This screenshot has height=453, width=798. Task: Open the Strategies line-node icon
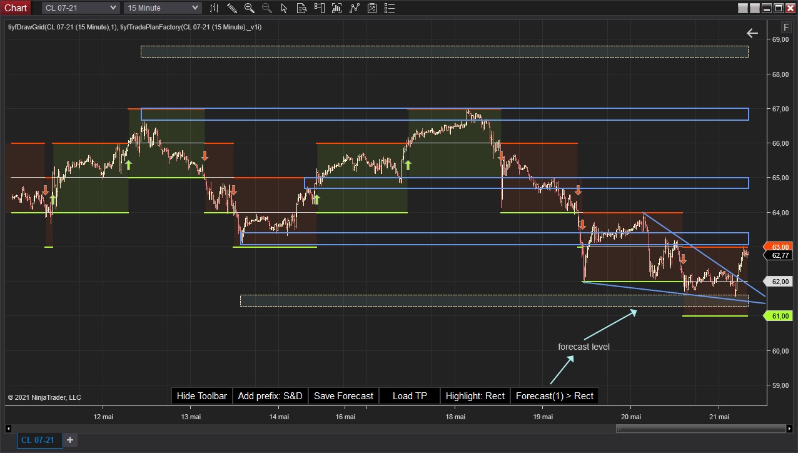point(355,8)
